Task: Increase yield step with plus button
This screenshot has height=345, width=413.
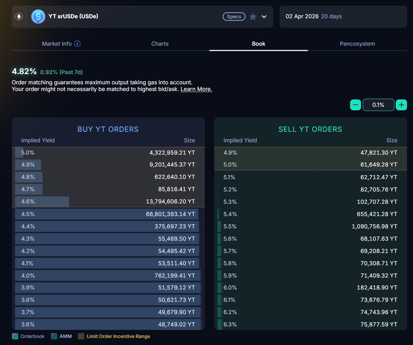Action: tap(401, 105)
